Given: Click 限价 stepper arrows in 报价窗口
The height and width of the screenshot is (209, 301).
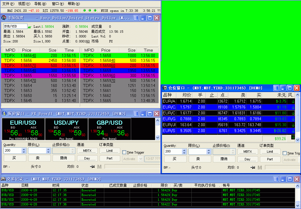Looking at the screenshot, I should [x=48, y=151].
